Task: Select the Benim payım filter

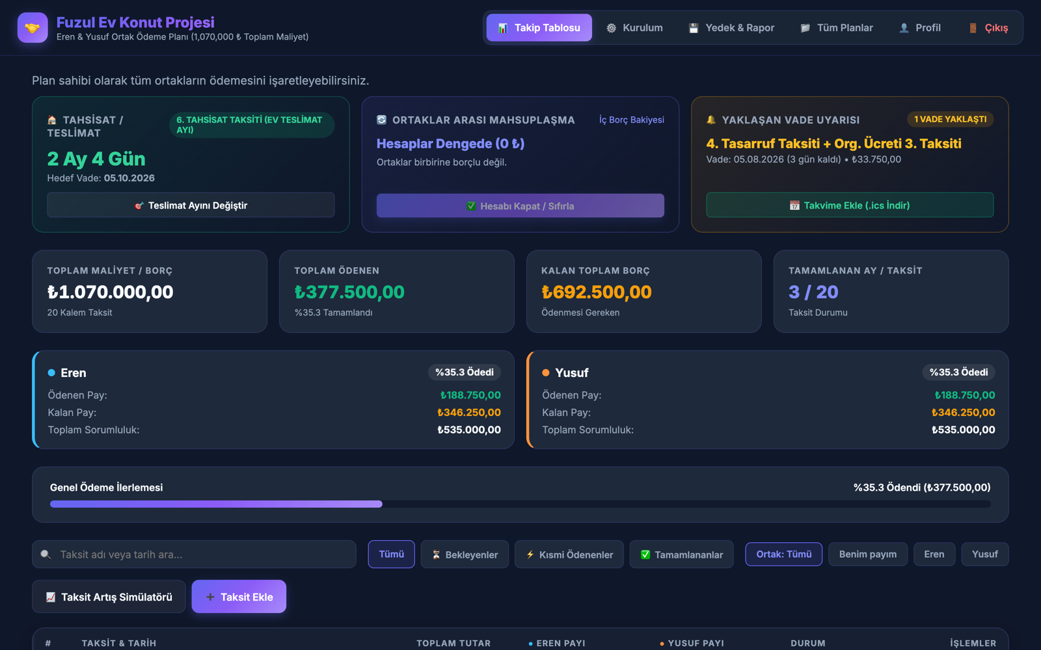Action: (867, 554)
